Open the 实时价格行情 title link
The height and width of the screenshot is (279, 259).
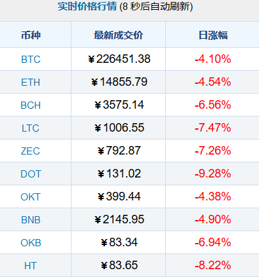[x=87, y=7]
